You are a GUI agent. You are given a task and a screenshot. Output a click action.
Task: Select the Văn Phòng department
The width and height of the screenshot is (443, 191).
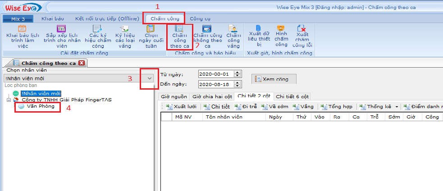point(41,106)
